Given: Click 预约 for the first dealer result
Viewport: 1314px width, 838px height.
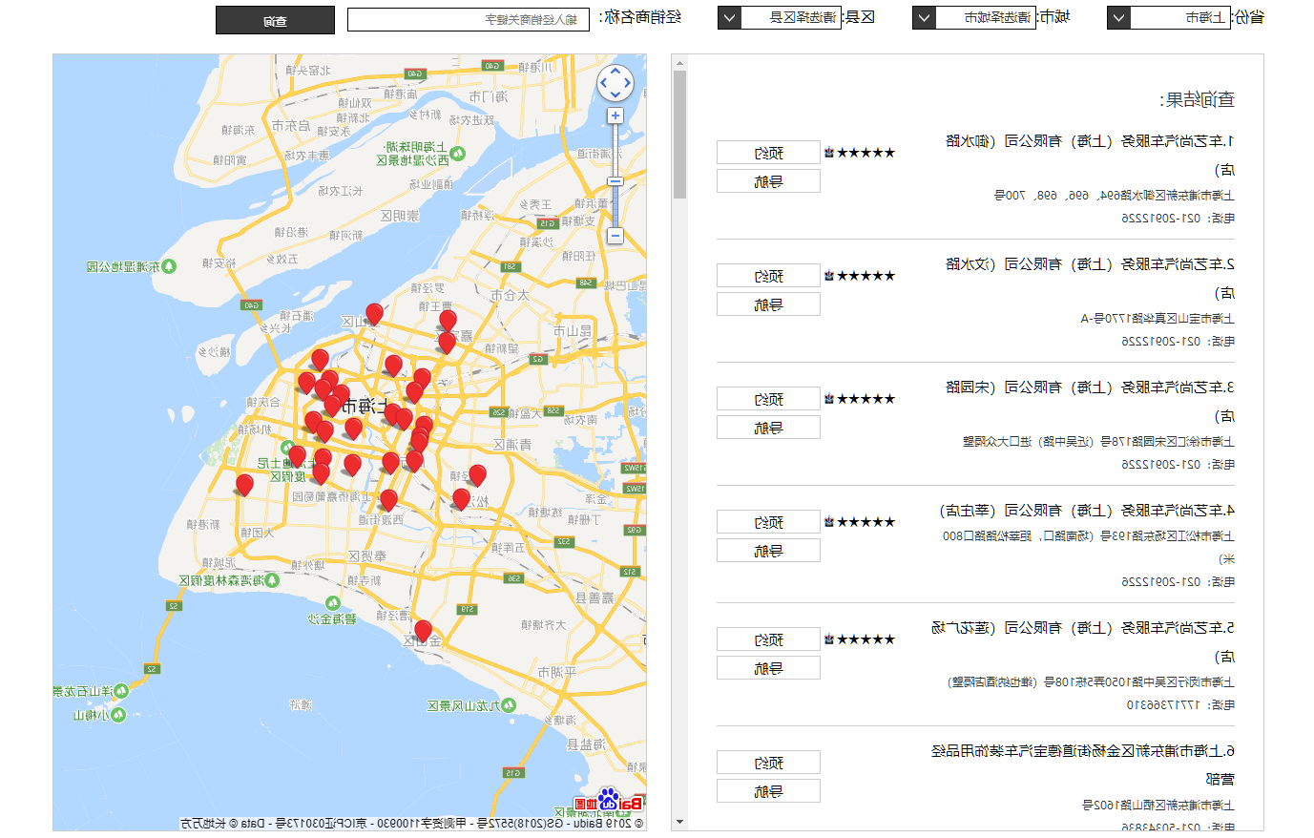Looking at the screenshot, I should tap(768, 153).
